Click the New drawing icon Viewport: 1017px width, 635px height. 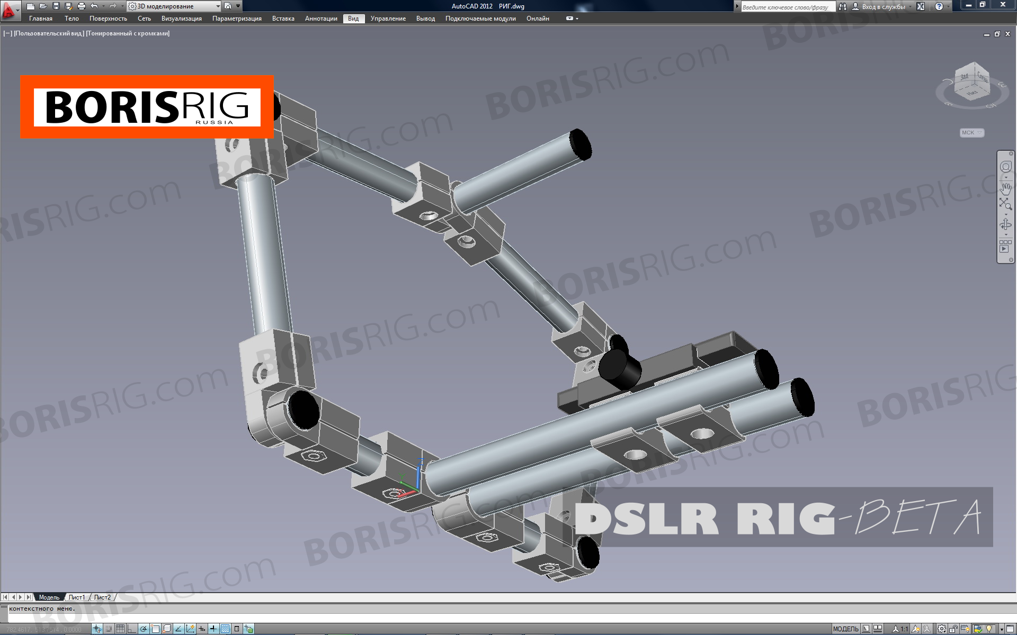31,6
